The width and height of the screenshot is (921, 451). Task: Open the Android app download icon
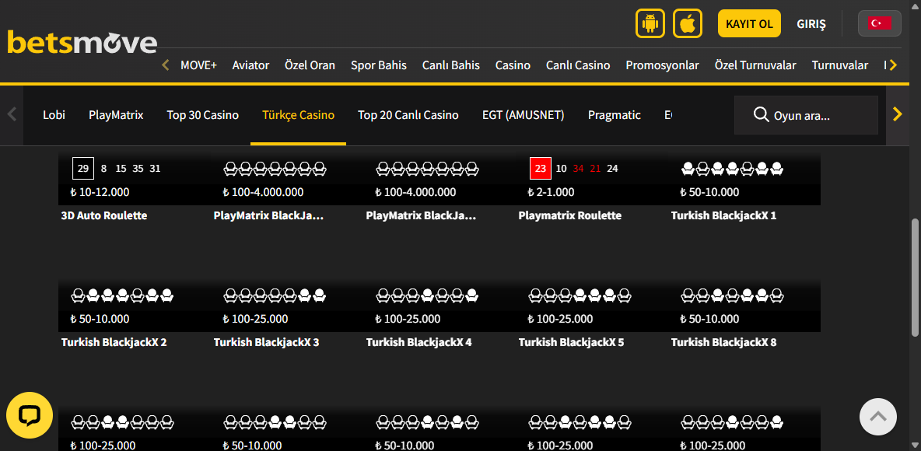[650, 23]
